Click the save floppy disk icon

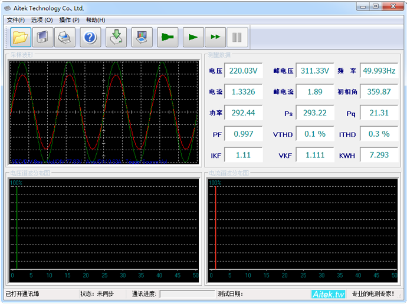click(x=43, y=37)
